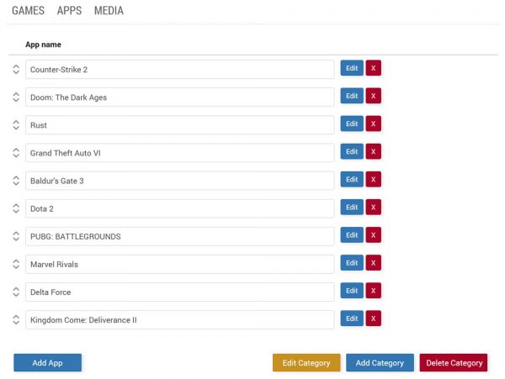Delete Doom: The Dark Ages with X

[374, 97]
